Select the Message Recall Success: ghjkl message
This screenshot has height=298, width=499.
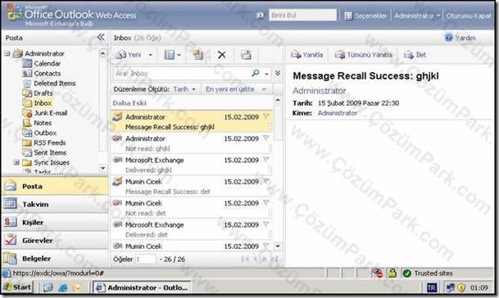tap(191, 121)
